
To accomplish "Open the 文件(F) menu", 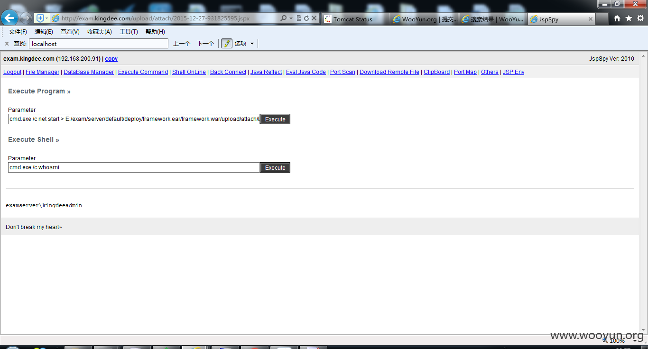I will 18,32.
